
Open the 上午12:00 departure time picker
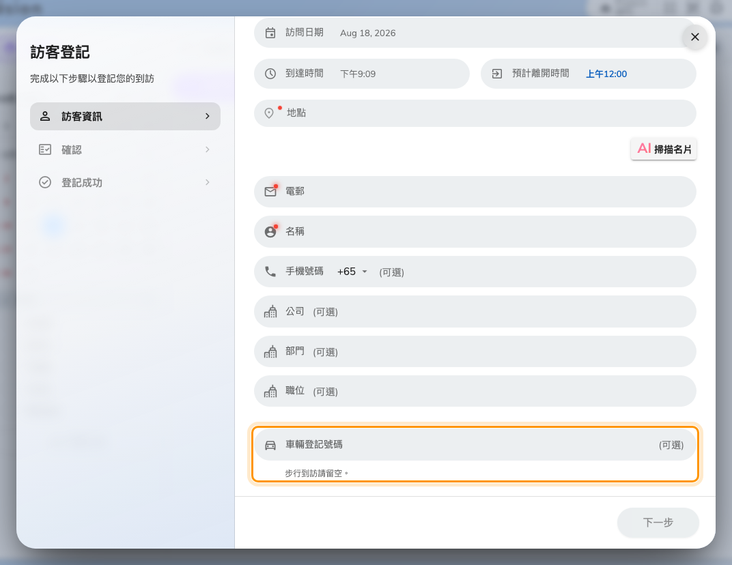(606, 74)
